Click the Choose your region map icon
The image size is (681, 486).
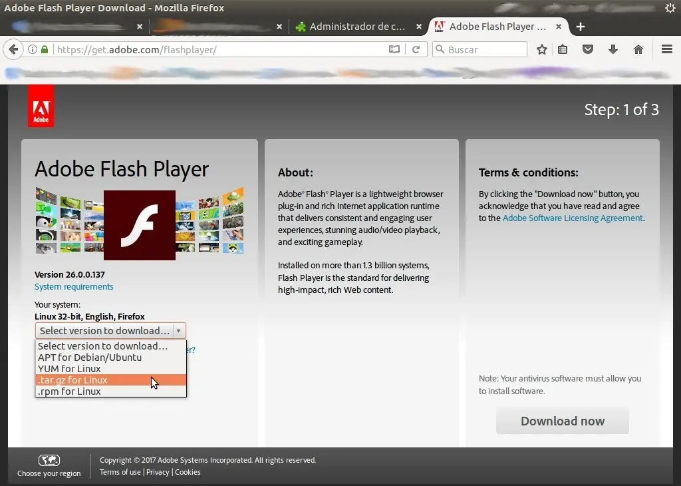pos(49,460)
